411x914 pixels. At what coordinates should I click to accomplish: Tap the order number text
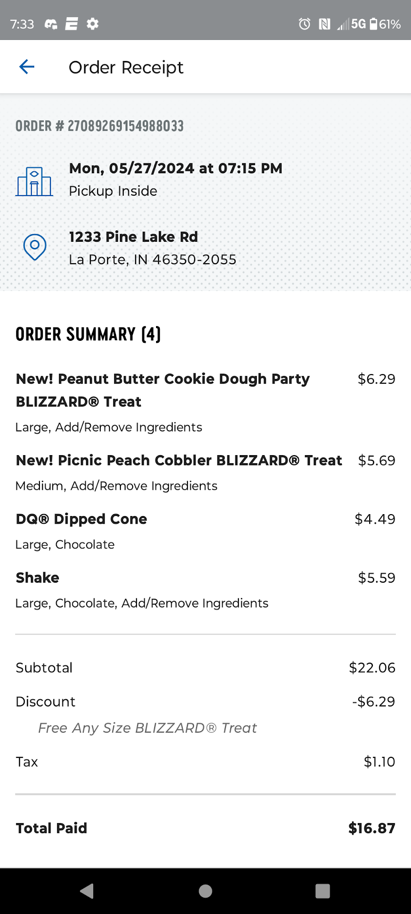point(99,126)
